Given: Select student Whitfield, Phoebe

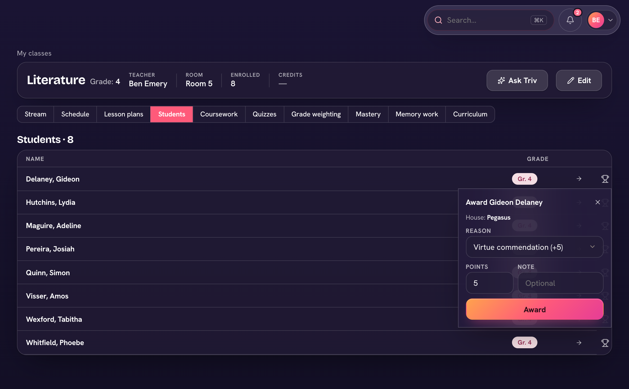Looking at the screenshot, I should click(x=55, y=343).
